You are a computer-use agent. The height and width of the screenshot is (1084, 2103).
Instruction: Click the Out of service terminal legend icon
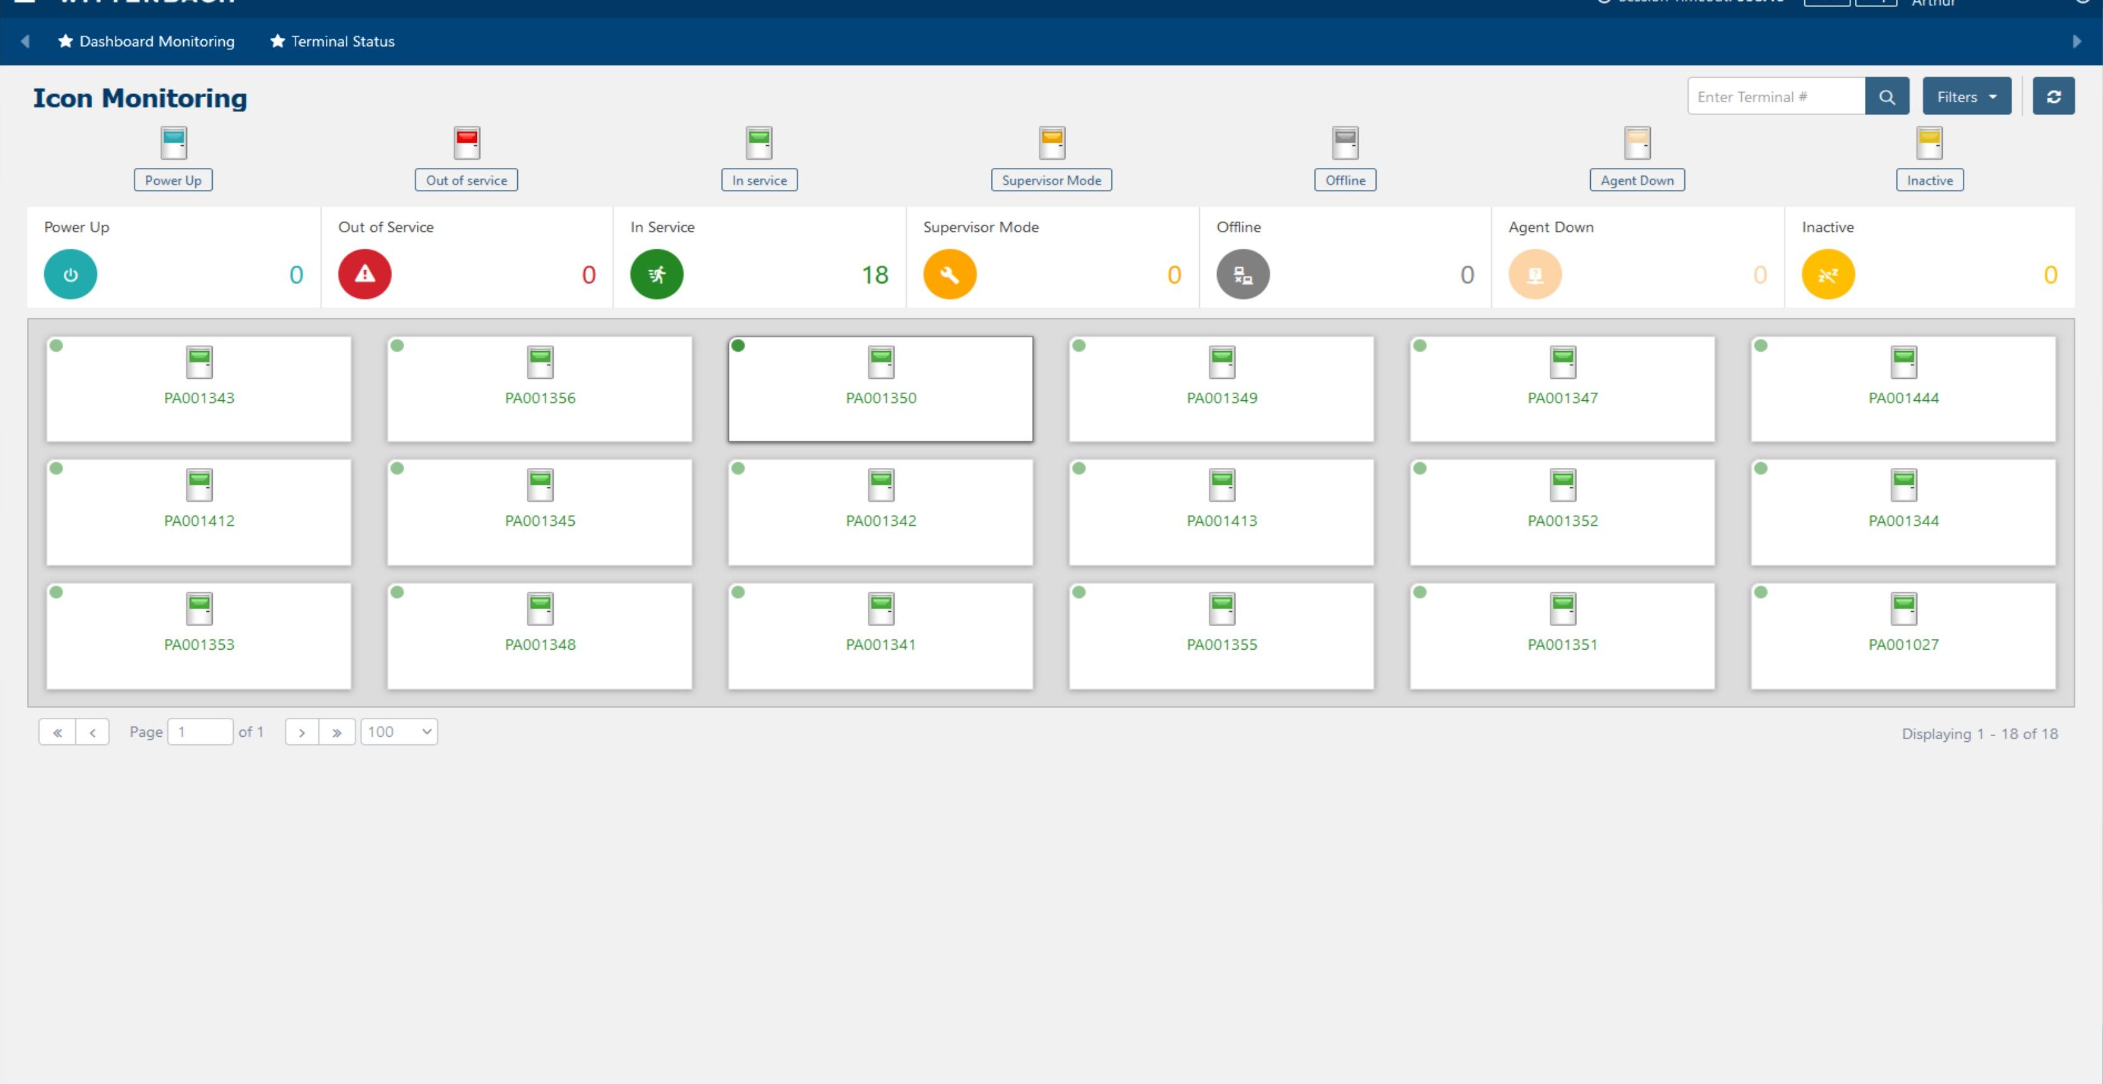pos(467,143)
